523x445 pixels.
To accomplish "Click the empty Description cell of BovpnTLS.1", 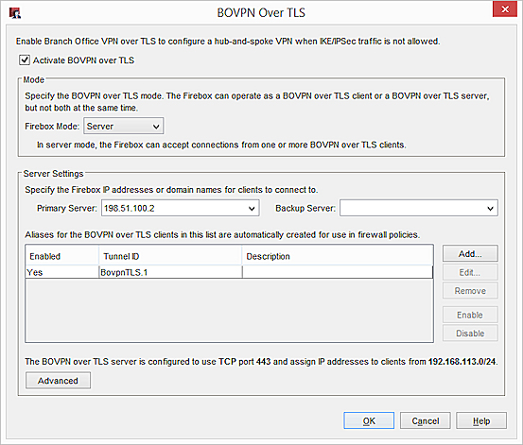I will tap(338, 272).
